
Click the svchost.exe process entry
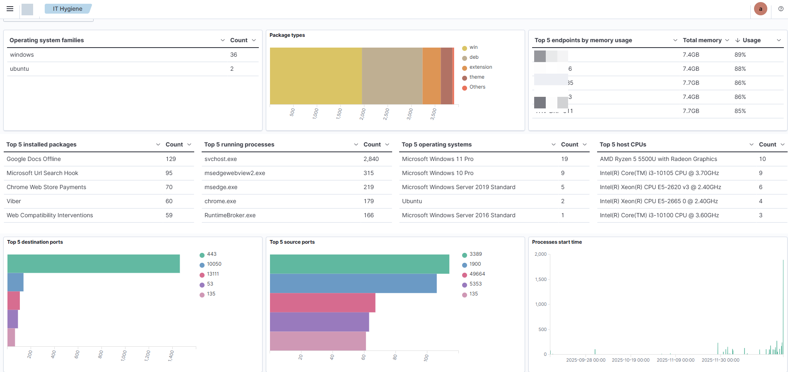[221, 159]
